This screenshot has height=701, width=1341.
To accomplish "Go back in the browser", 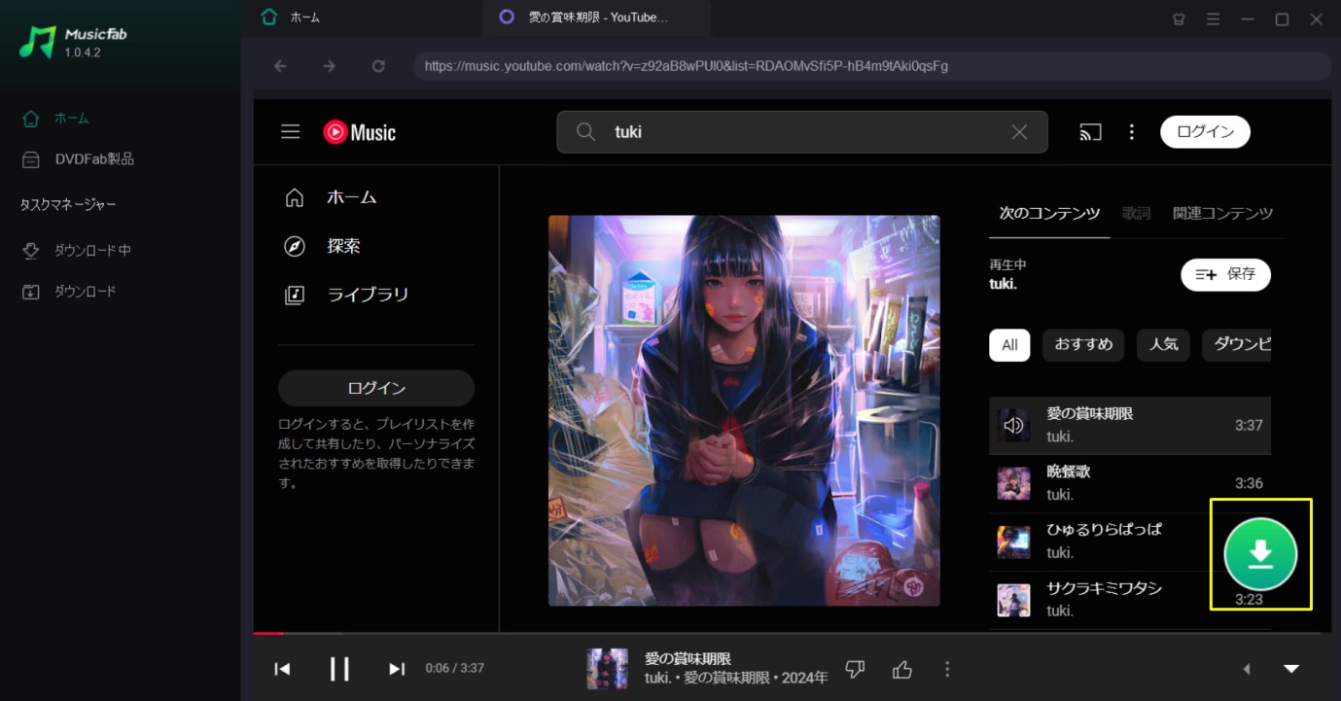I will [x=280, y=66].
